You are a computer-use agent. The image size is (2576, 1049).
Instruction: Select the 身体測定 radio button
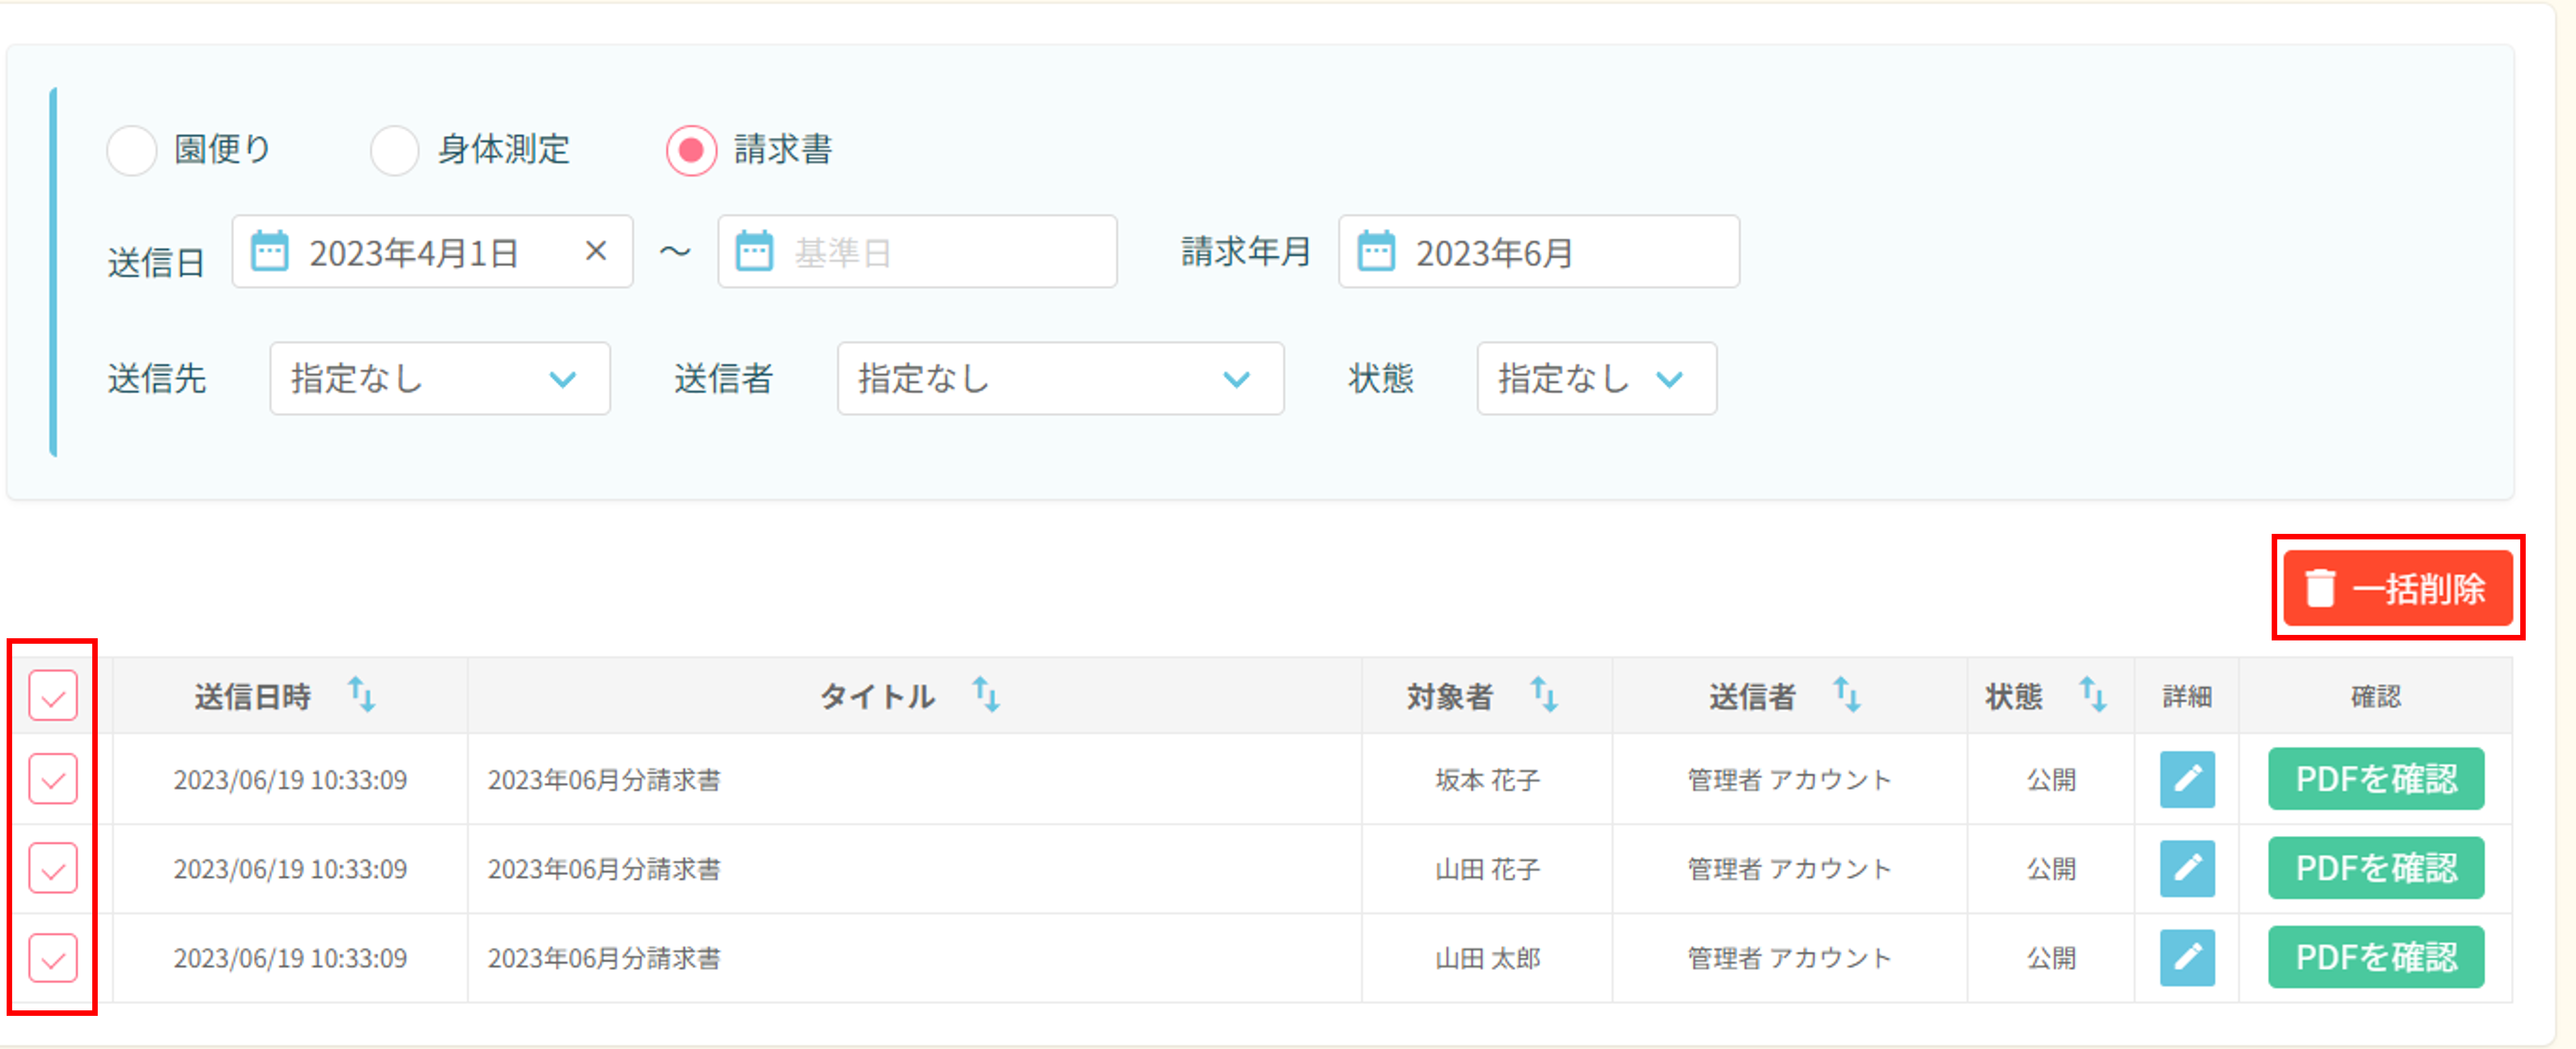click(x=394, y=150)
